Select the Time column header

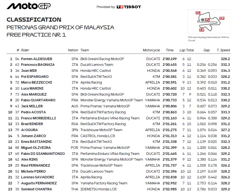click(x=170, y=50)
